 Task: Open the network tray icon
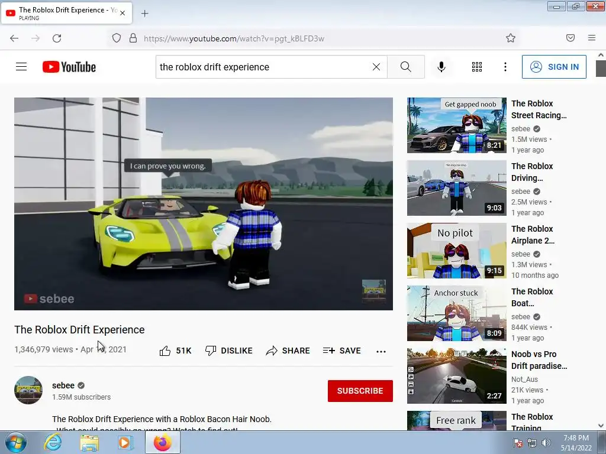click(532, 443)
